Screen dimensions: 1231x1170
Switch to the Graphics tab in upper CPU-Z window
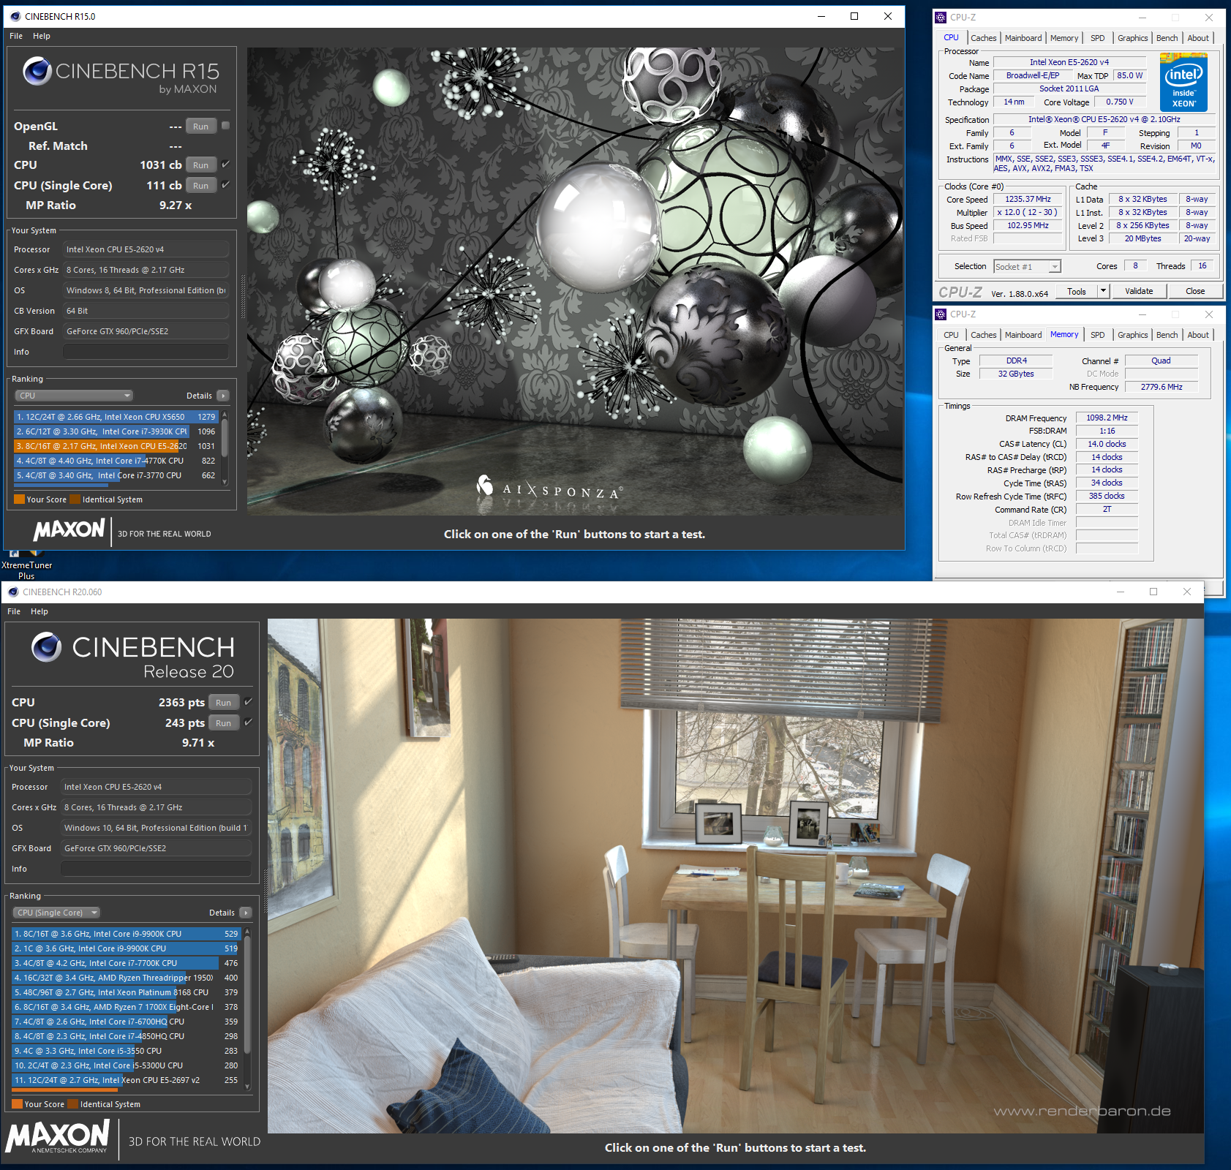pos(1133,38)
